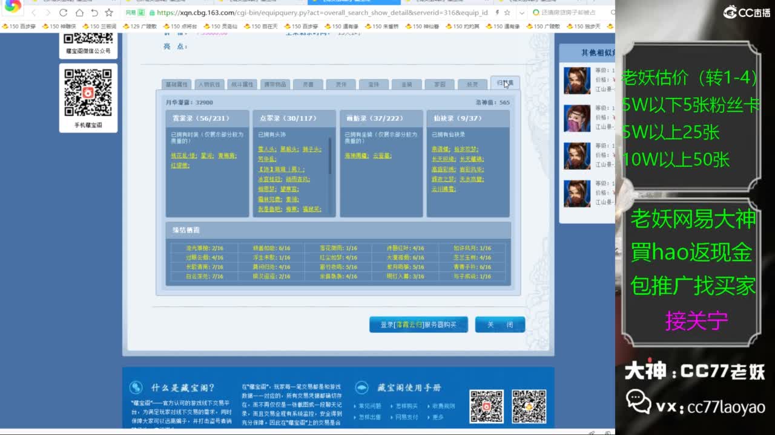Image resolution: width=775 pixels, height=435 pixels.
Task: Open the 129 广陵散 bookmark
Action: [139, 27]
